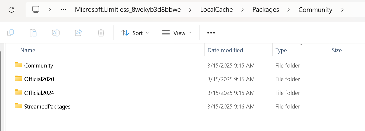Go to Packages breadcrumb folder

pyautogui.click(x=266, y=10)
